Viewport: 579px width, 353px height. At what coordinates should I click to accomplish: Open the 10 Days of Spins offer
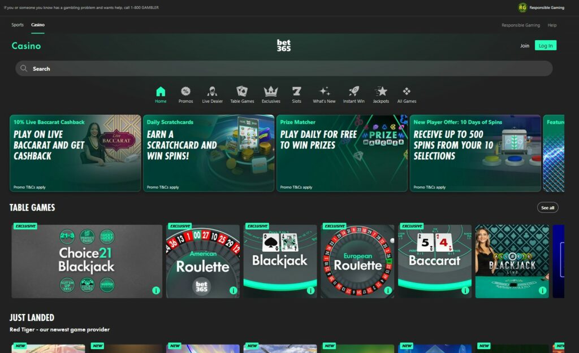click(475, 153)
